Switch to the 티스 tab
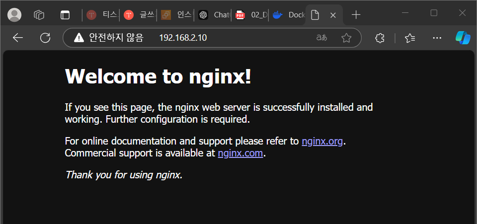This screenshot has width=477, height=224. 101,15
